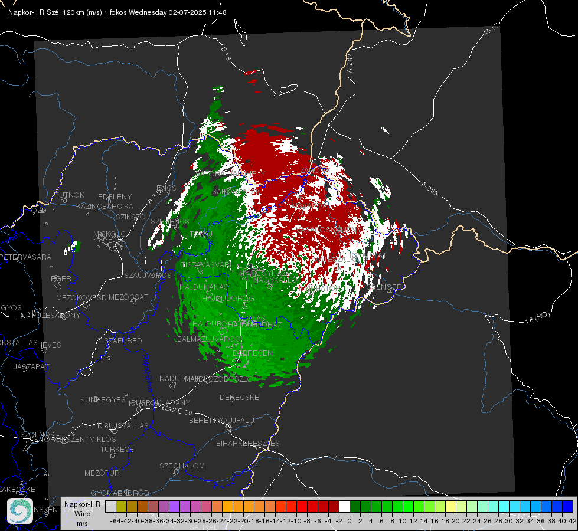Click the KAZINCBARCIKA town label
The image size is (578, 531).
point(105,206)
